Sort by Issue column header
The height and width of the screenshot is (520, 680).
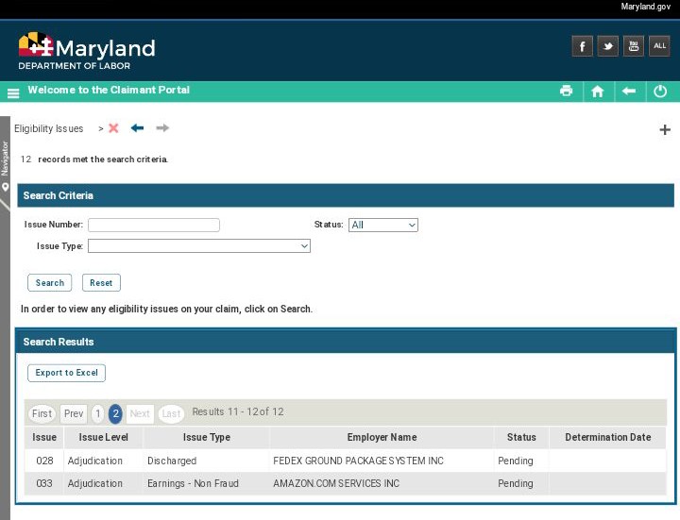[44, 437]
